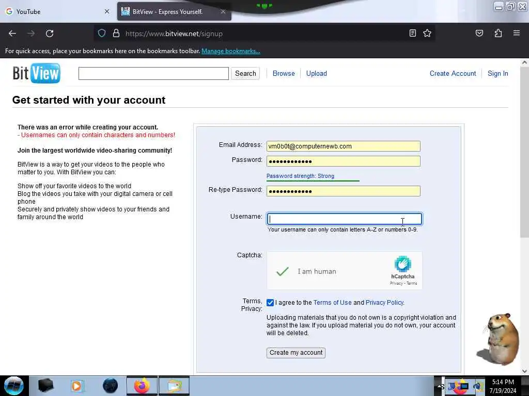Open the Upload link
529x396 pixels.
(x=317, y=73)
